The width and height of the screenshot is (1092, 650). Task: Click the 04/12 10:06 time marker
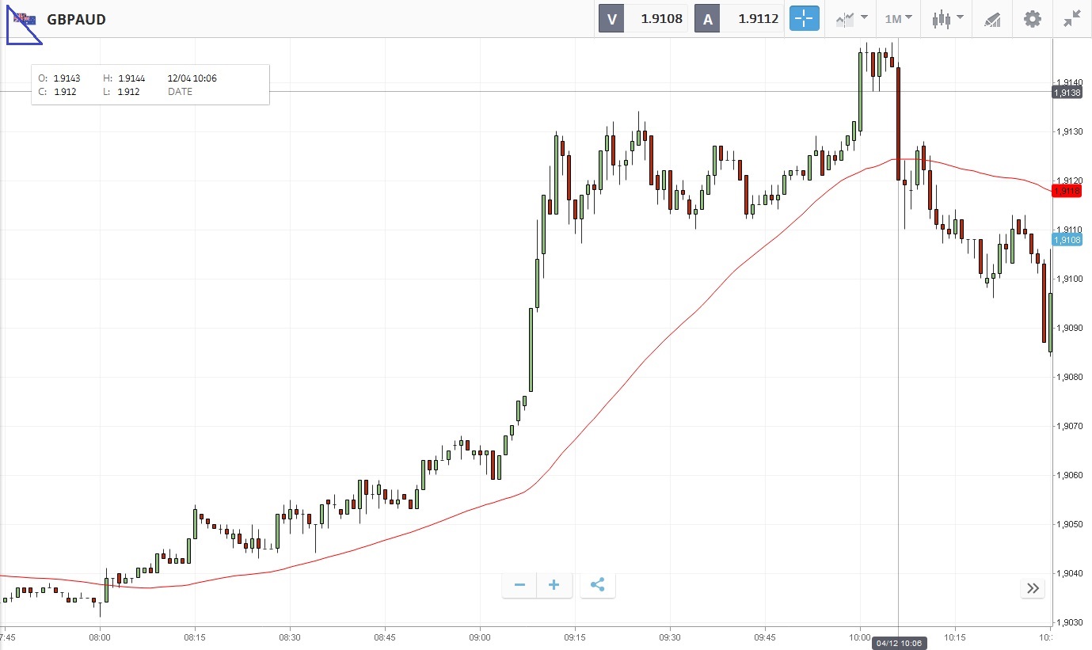click(x=898, y=643)
